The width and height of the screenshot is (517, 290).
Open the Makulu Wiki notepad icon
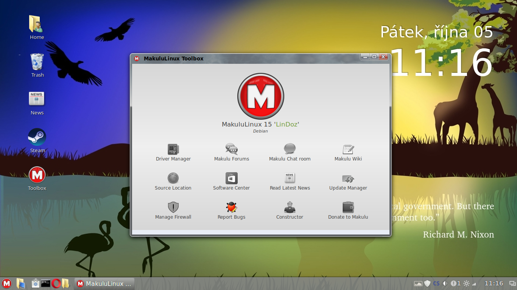point(348,149)
